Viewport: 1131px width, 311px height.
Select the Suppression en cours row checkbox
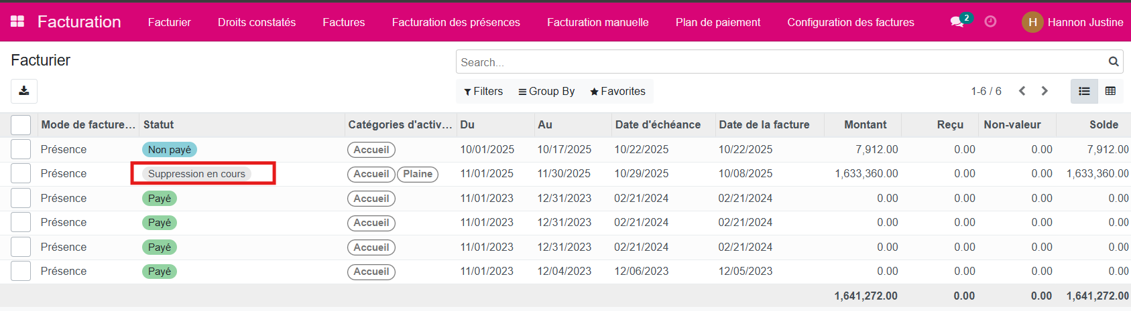[21, 174]
